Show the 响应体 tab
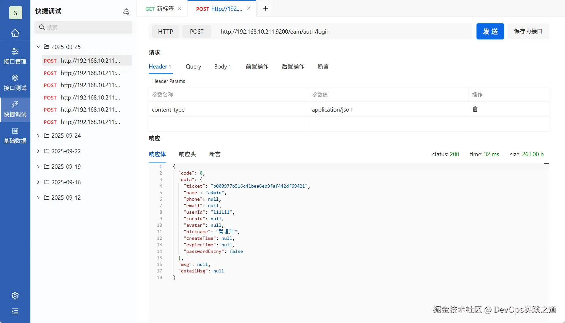565x323 pixels. click(x=157, y=154)
